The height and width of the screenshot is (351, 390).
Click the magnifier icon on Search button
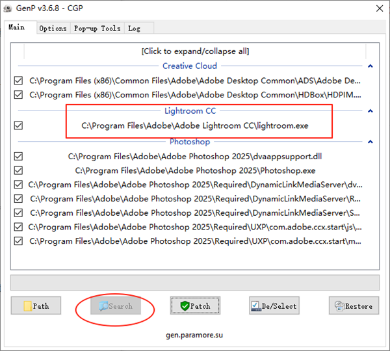103,306
